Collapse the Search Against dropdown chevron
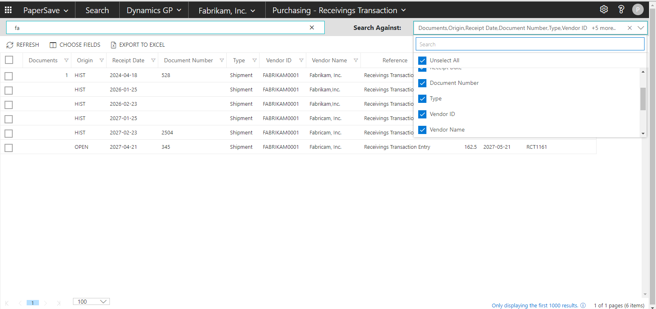This screenshot has height=309, width=656. click(x=641, y=28)
